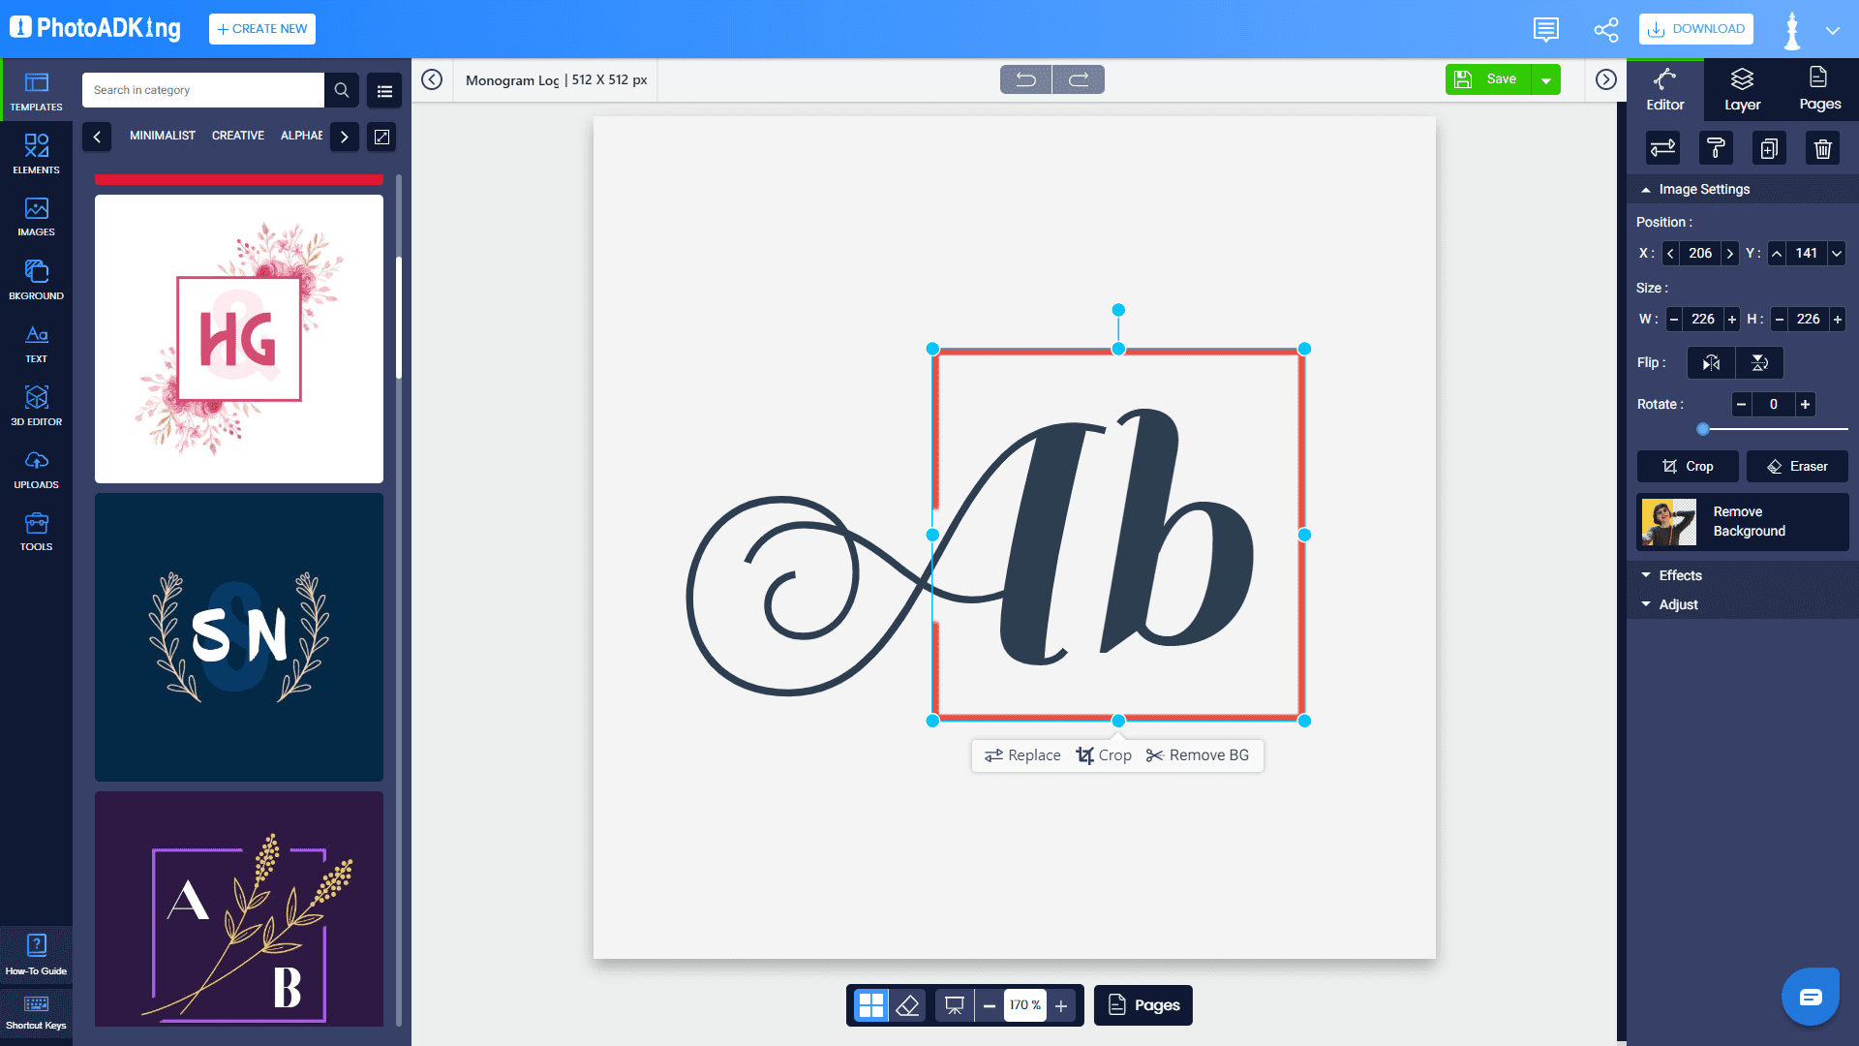Viewport: 1859px width, 1046px height.
Task: Show next template categories arrow
Action: click(344, 137)
